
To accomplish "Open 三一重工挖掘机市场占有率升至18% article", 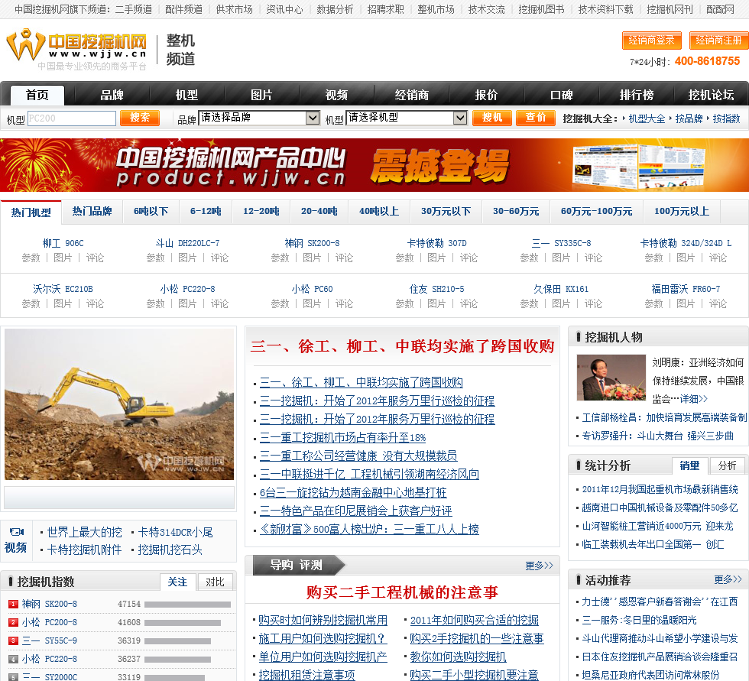I will 342,437.
